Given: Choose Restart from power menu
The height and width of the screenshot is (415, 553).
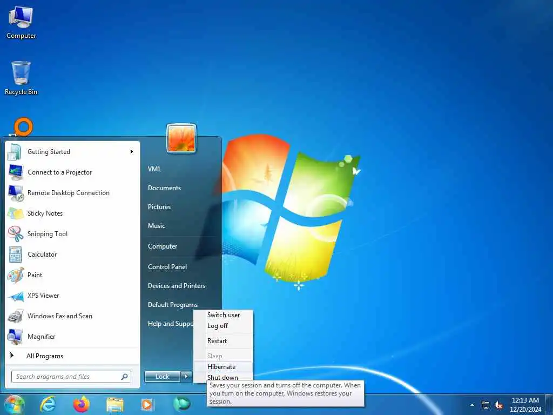Looking at the screenshot, I should 217,341.
